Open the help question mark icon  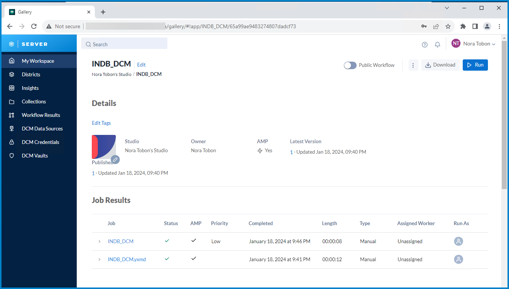coord(425,45)
